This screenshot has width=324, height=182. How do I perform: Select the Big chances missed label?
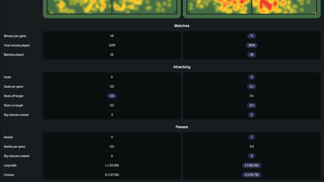pos(16,115)
